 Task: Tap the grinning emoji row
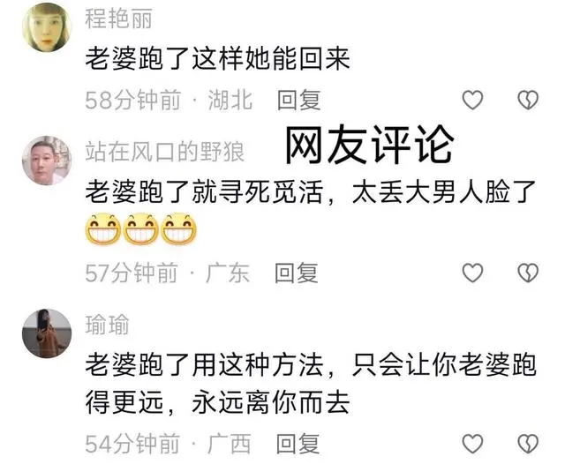(141, 229)
